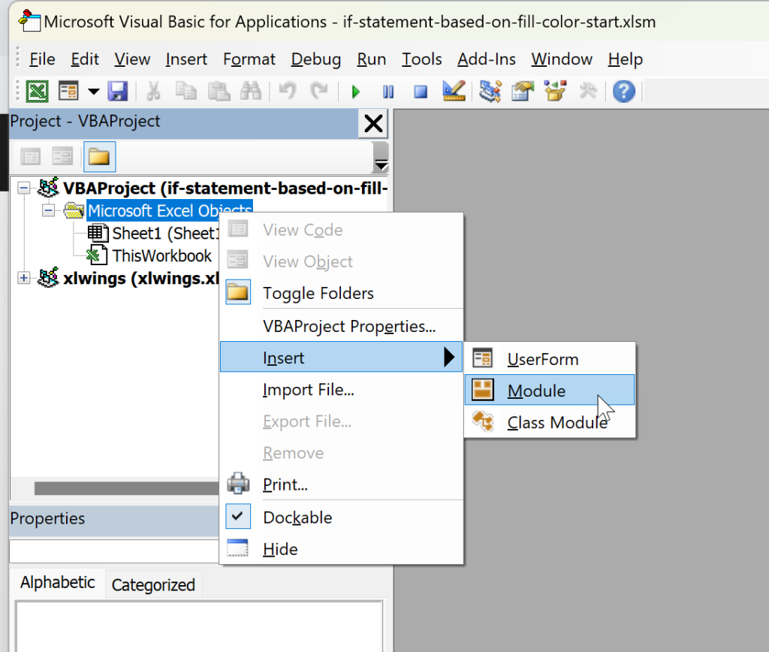Viewport: 769px width, 652px height.
Task: Click the Redo toolbar icon
Action: [x=319, y=91]
